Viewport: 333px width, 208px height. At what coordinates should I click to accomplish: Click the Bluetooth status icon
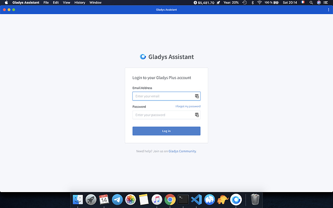point(252,2)
